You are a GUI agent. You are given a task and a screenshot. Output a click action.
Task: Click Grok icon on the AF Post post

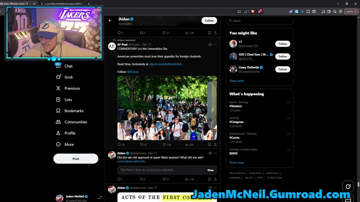pos(210,44)
